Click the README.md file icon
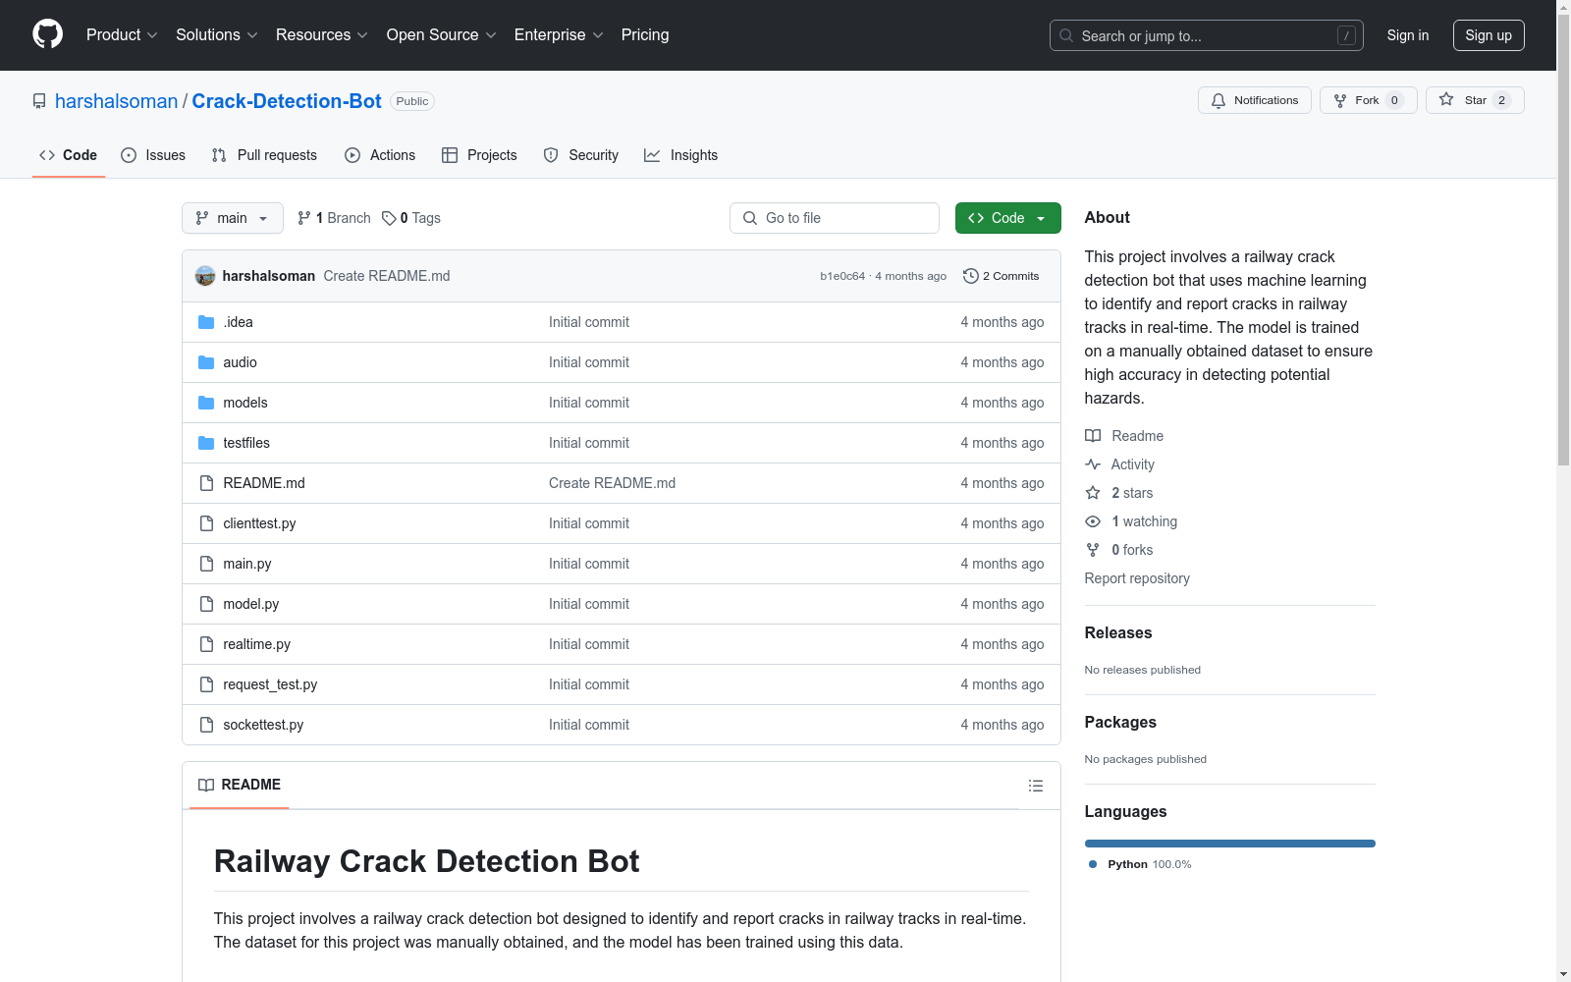 pyautogui.click(x=206, y=483)
